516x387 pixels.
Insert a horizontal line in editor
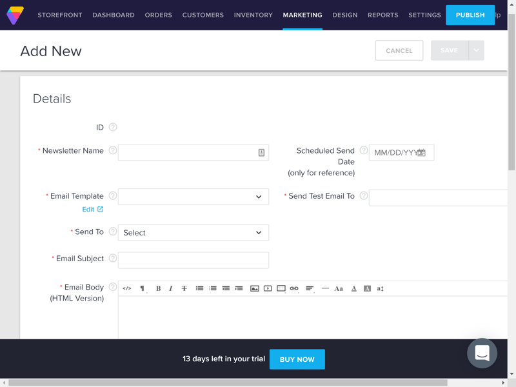pyautogui.click(x=325, y=288)
